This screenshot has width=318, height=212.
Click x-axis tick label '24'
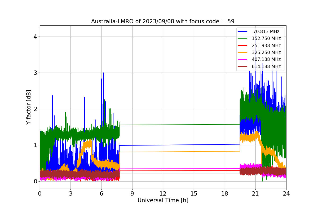tap(286, 193)
